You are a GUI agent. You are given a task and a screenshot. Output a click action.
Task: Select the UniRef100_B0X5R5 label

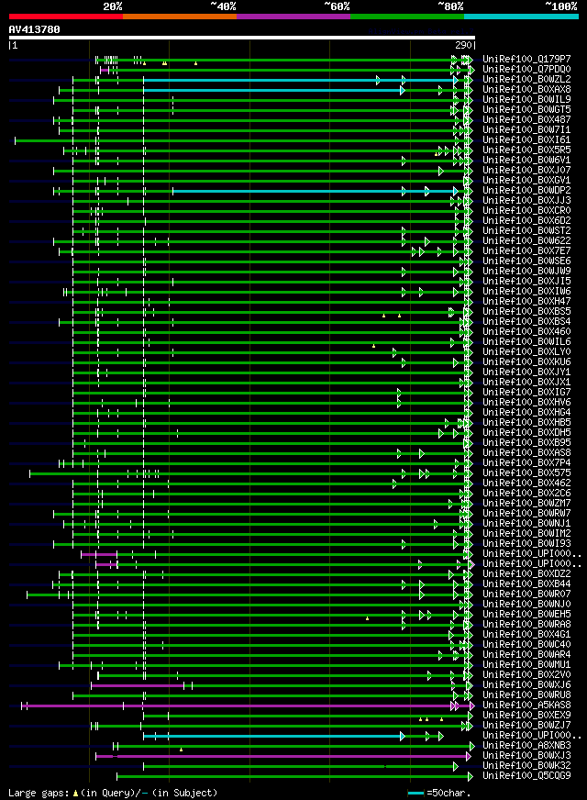click(x=526, y=150)
